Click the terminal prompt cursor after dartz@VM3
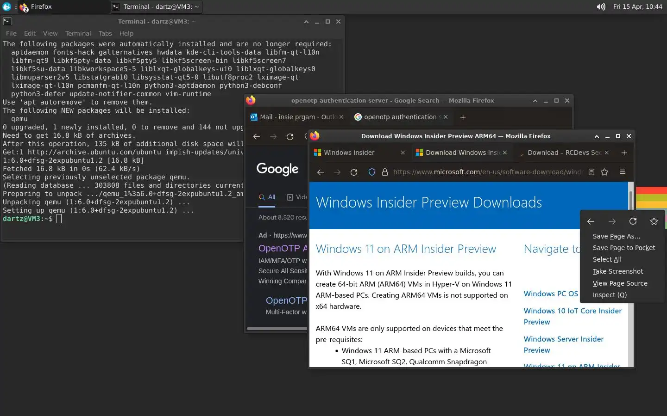667x416 pixels. coord(59,219)
